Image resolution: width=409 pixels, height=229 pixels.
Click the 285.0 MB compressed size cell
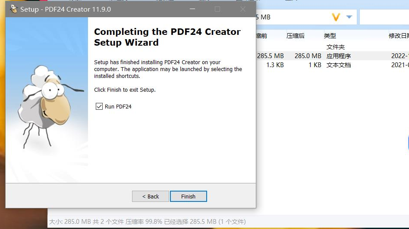[x=308, y=56]
